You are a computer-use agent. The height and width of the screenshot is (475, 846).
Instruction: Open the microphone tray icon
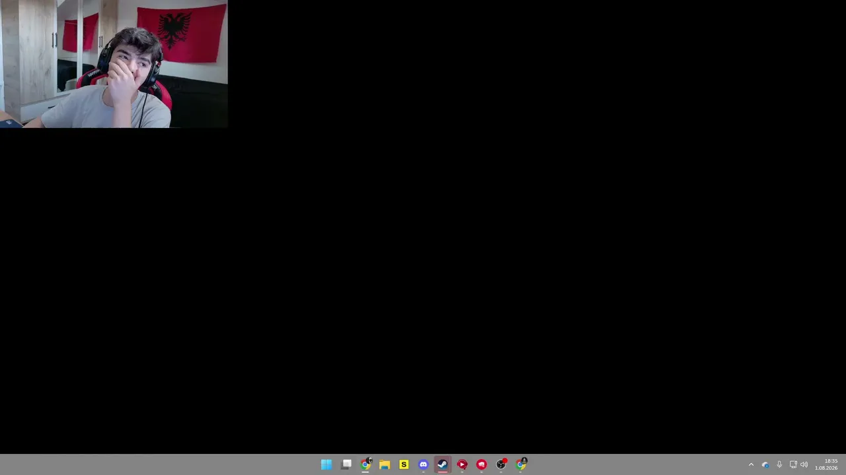pyautogui.click(x=779, y=464)
